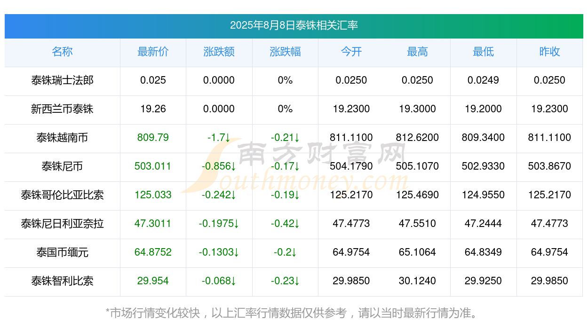Click latest price '0.025' for 泰铢瑞士法郎
This screenshot has width=588, height=328.
point(153,80)
